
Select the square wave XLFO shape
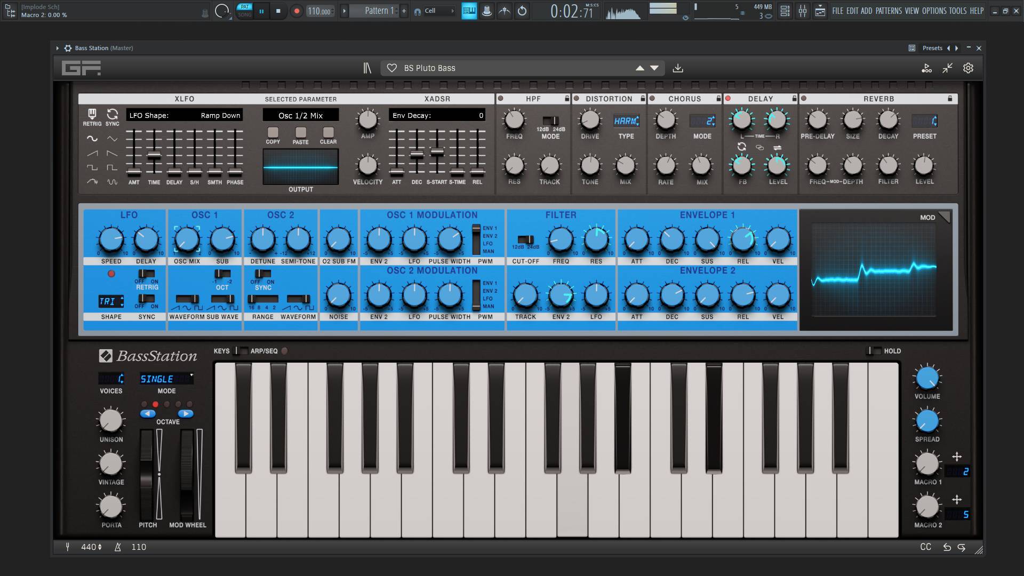pyautogui.click(x=92, y=167)
